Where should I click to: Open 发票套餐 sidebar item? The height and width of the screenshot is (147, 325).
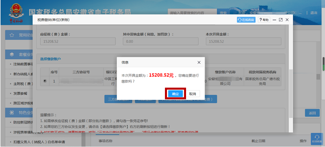tap(20, 93)
